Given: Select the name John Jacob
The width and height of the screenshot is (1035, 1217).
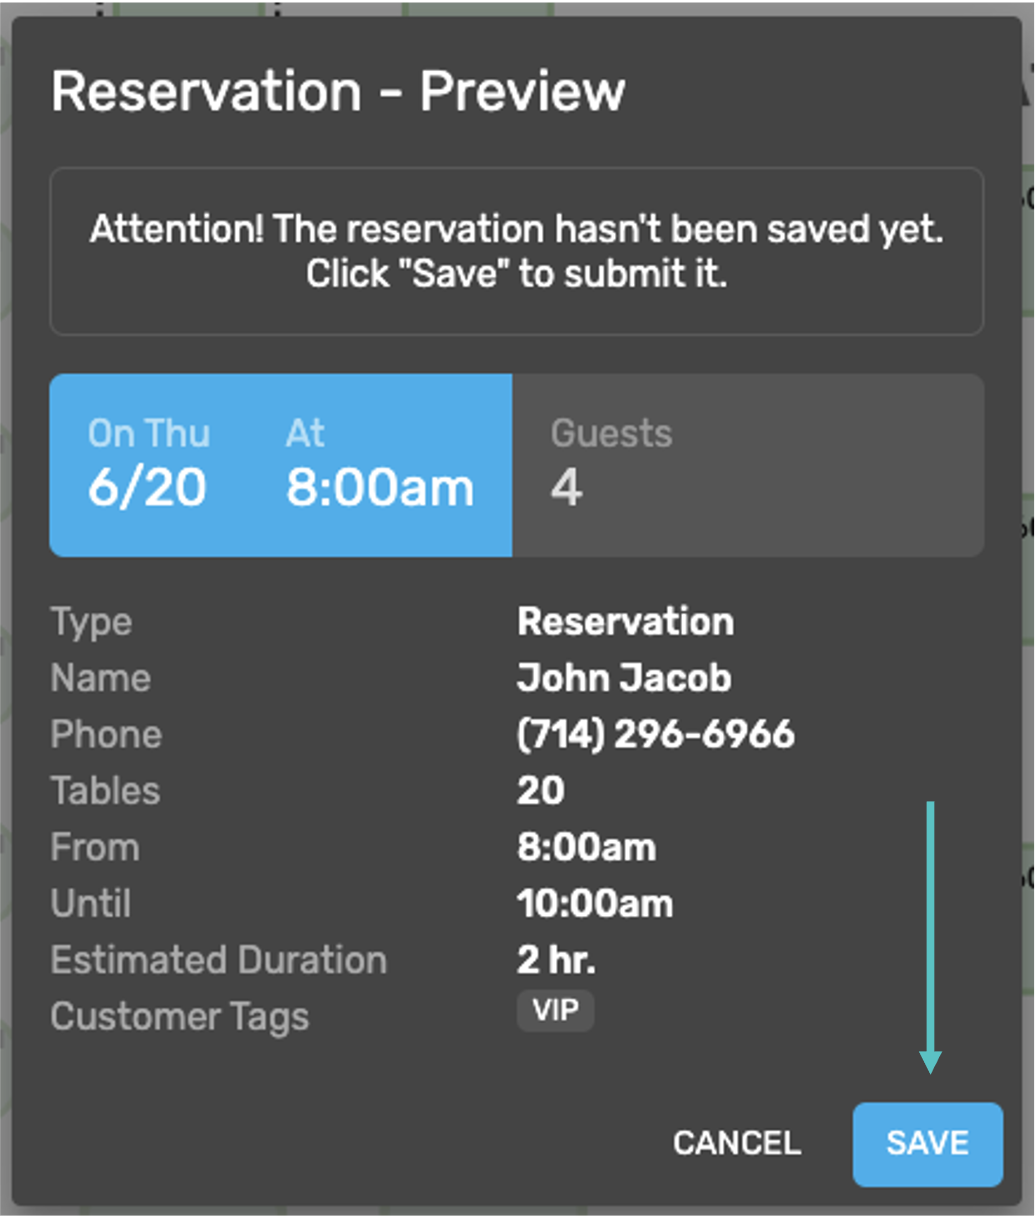Looking at the screenshot, I should [624, 678].
